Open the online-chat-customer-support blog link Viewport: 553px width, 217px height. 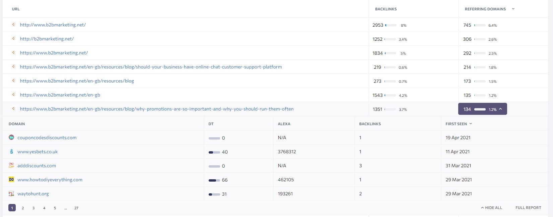[151, 67]
